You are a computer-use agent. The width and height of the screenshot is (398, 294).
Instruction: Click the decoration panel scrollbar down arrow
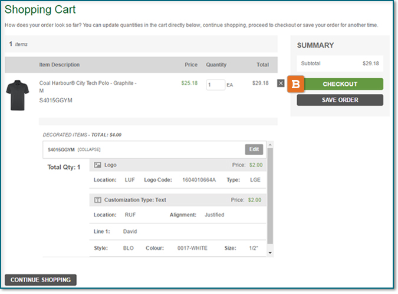point(270,252)
